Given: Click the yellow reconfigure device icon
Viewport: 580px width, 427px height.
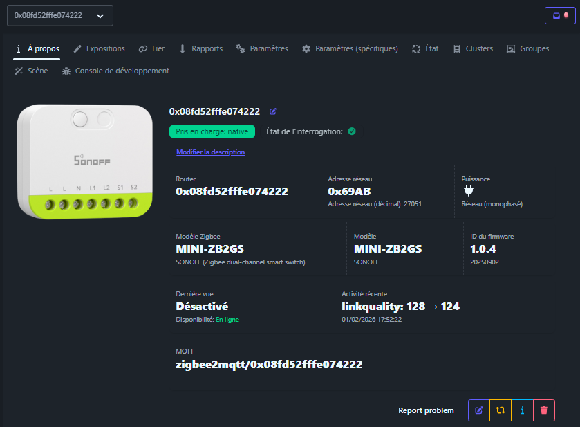Looking at the screenshot, I should coord(501,410).
